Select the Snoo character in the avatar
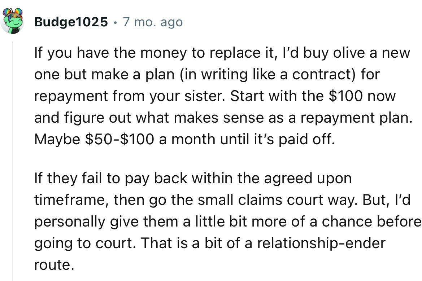 pyautogui.click(x=13, y=22)
